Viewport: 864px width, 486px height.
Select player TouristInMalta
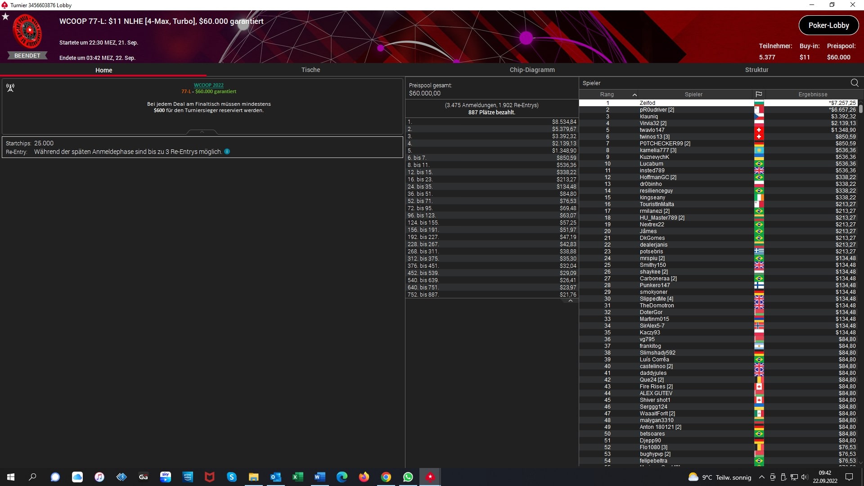pyautogui.click(x=718, y=204)
